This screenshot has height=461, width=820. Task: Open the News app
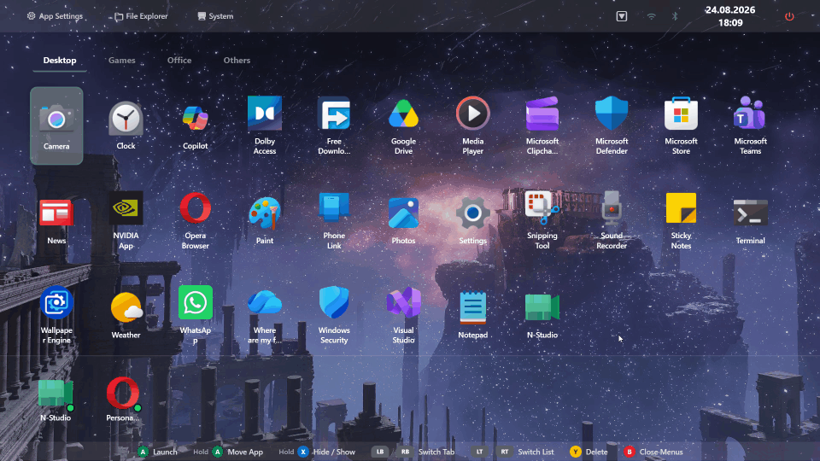56,220
